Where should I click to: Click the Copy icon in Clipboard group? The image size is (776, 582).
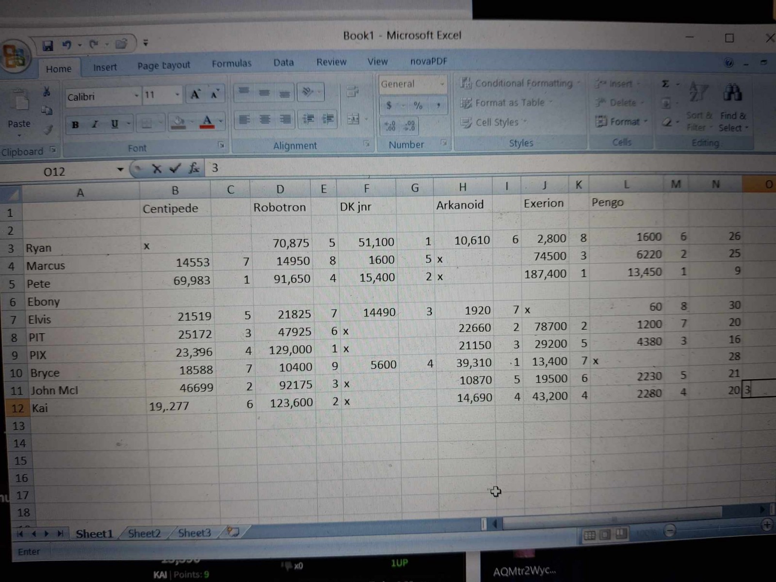[47, 111]
